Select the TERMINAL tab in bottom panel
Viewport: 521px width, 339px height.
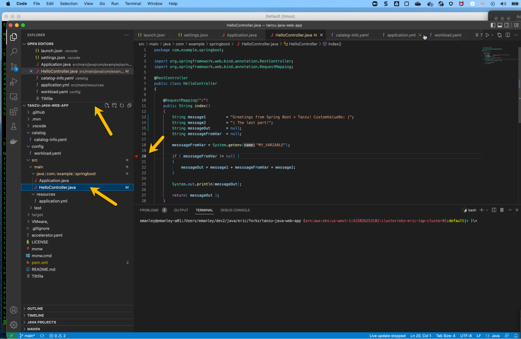point(204,210)
